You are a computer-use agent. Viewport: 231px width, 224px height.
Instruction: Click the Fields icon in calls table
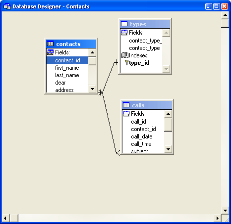click(126, 113)
